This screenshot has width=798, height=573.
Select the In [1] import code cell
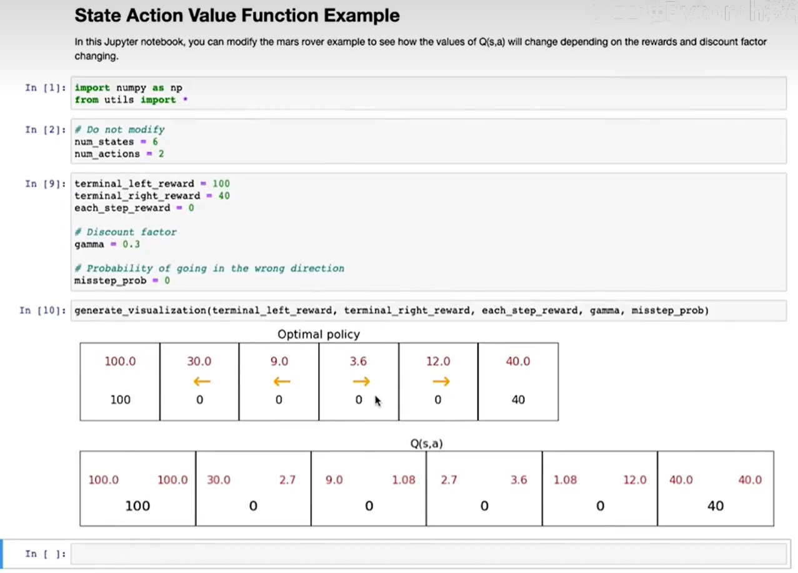coord(428,94)
